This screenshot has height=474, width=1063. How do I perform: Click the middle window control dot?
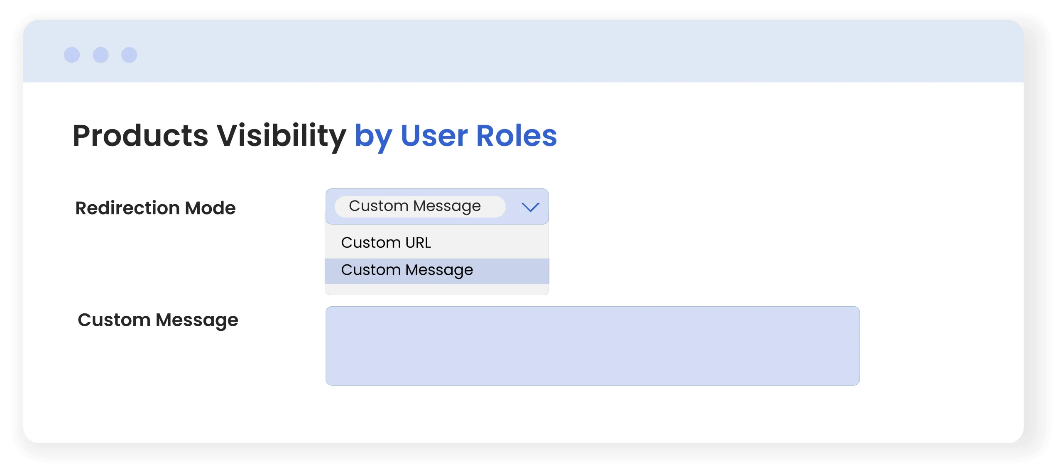click(100, 55)
